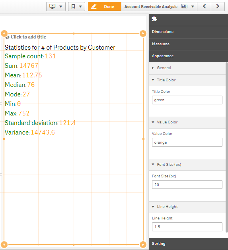
Task: Open the Sorting panel tab
Action: click(188, 244)
